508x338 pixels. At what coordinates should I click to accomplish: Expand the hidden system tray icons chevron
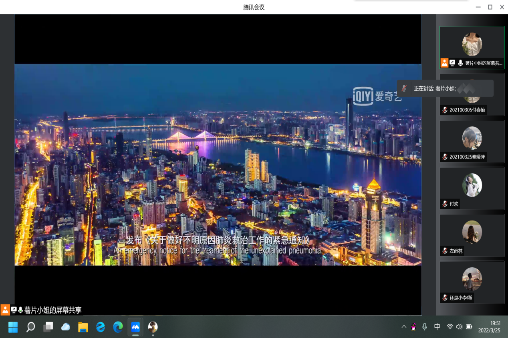tap(404, 327)
